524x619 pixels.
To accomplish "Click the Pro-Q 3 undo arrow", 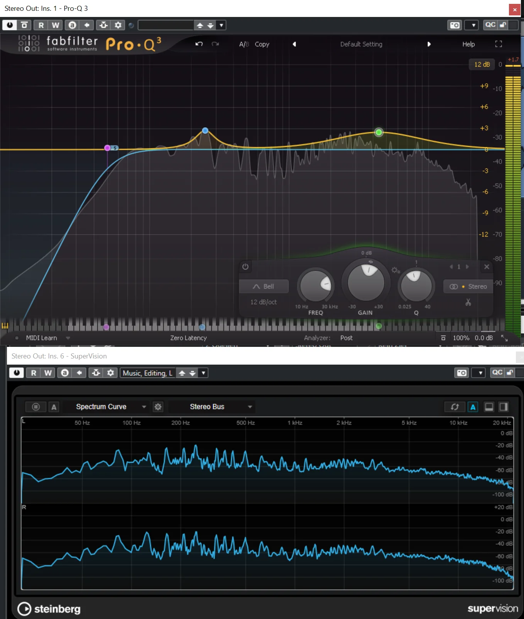I will (199, 44).
